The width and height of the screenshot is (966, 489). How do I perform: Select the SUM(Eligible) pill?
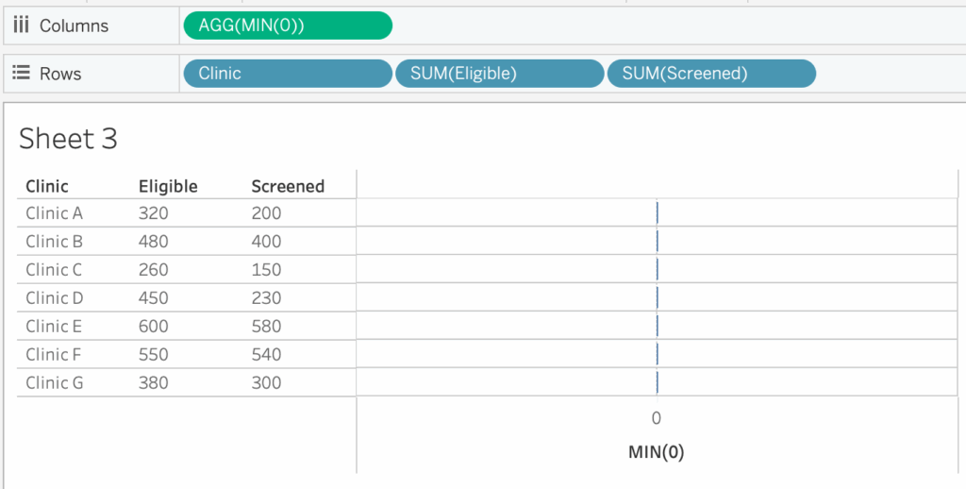pyautogui.click(x=500, y=74)
